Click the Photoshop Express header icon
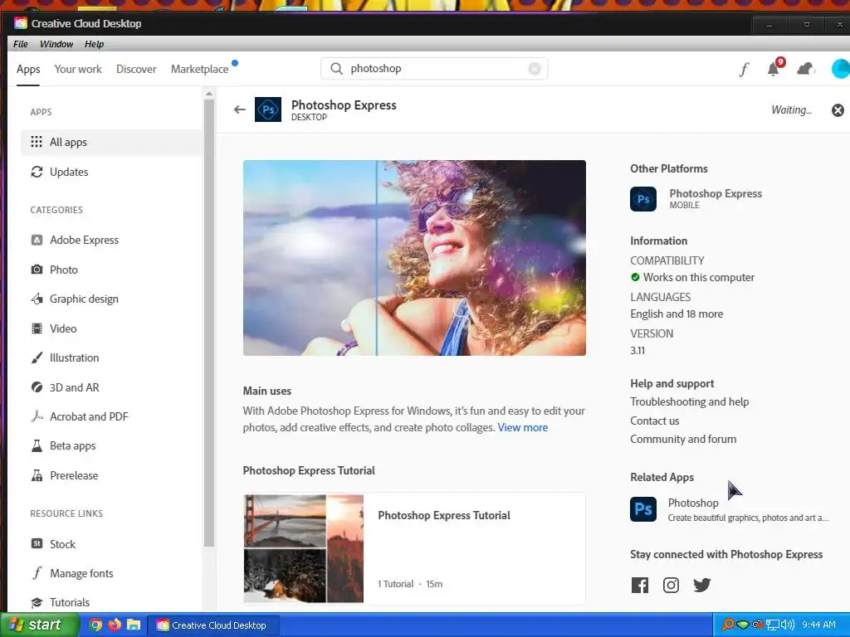Image resolution: width=850 pixels, height=637 pixels. pyautogui.click(x=268, y=109)
